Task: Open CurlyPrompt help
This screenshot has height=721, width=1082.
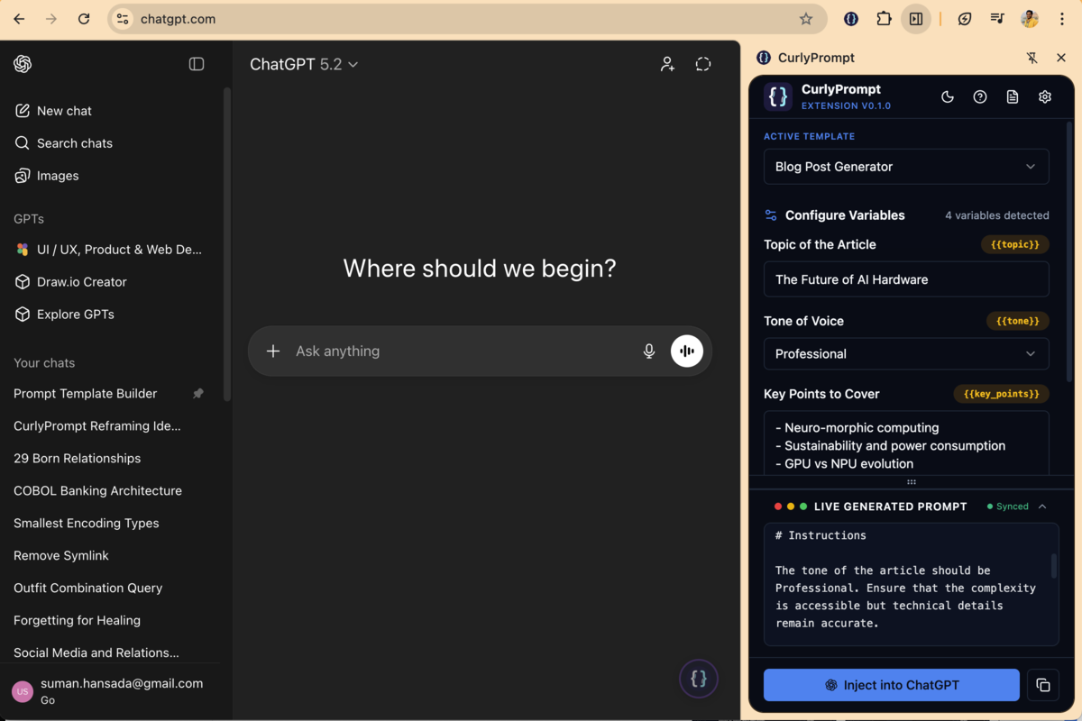Action: pyautogui.click(x=980, y=96)
